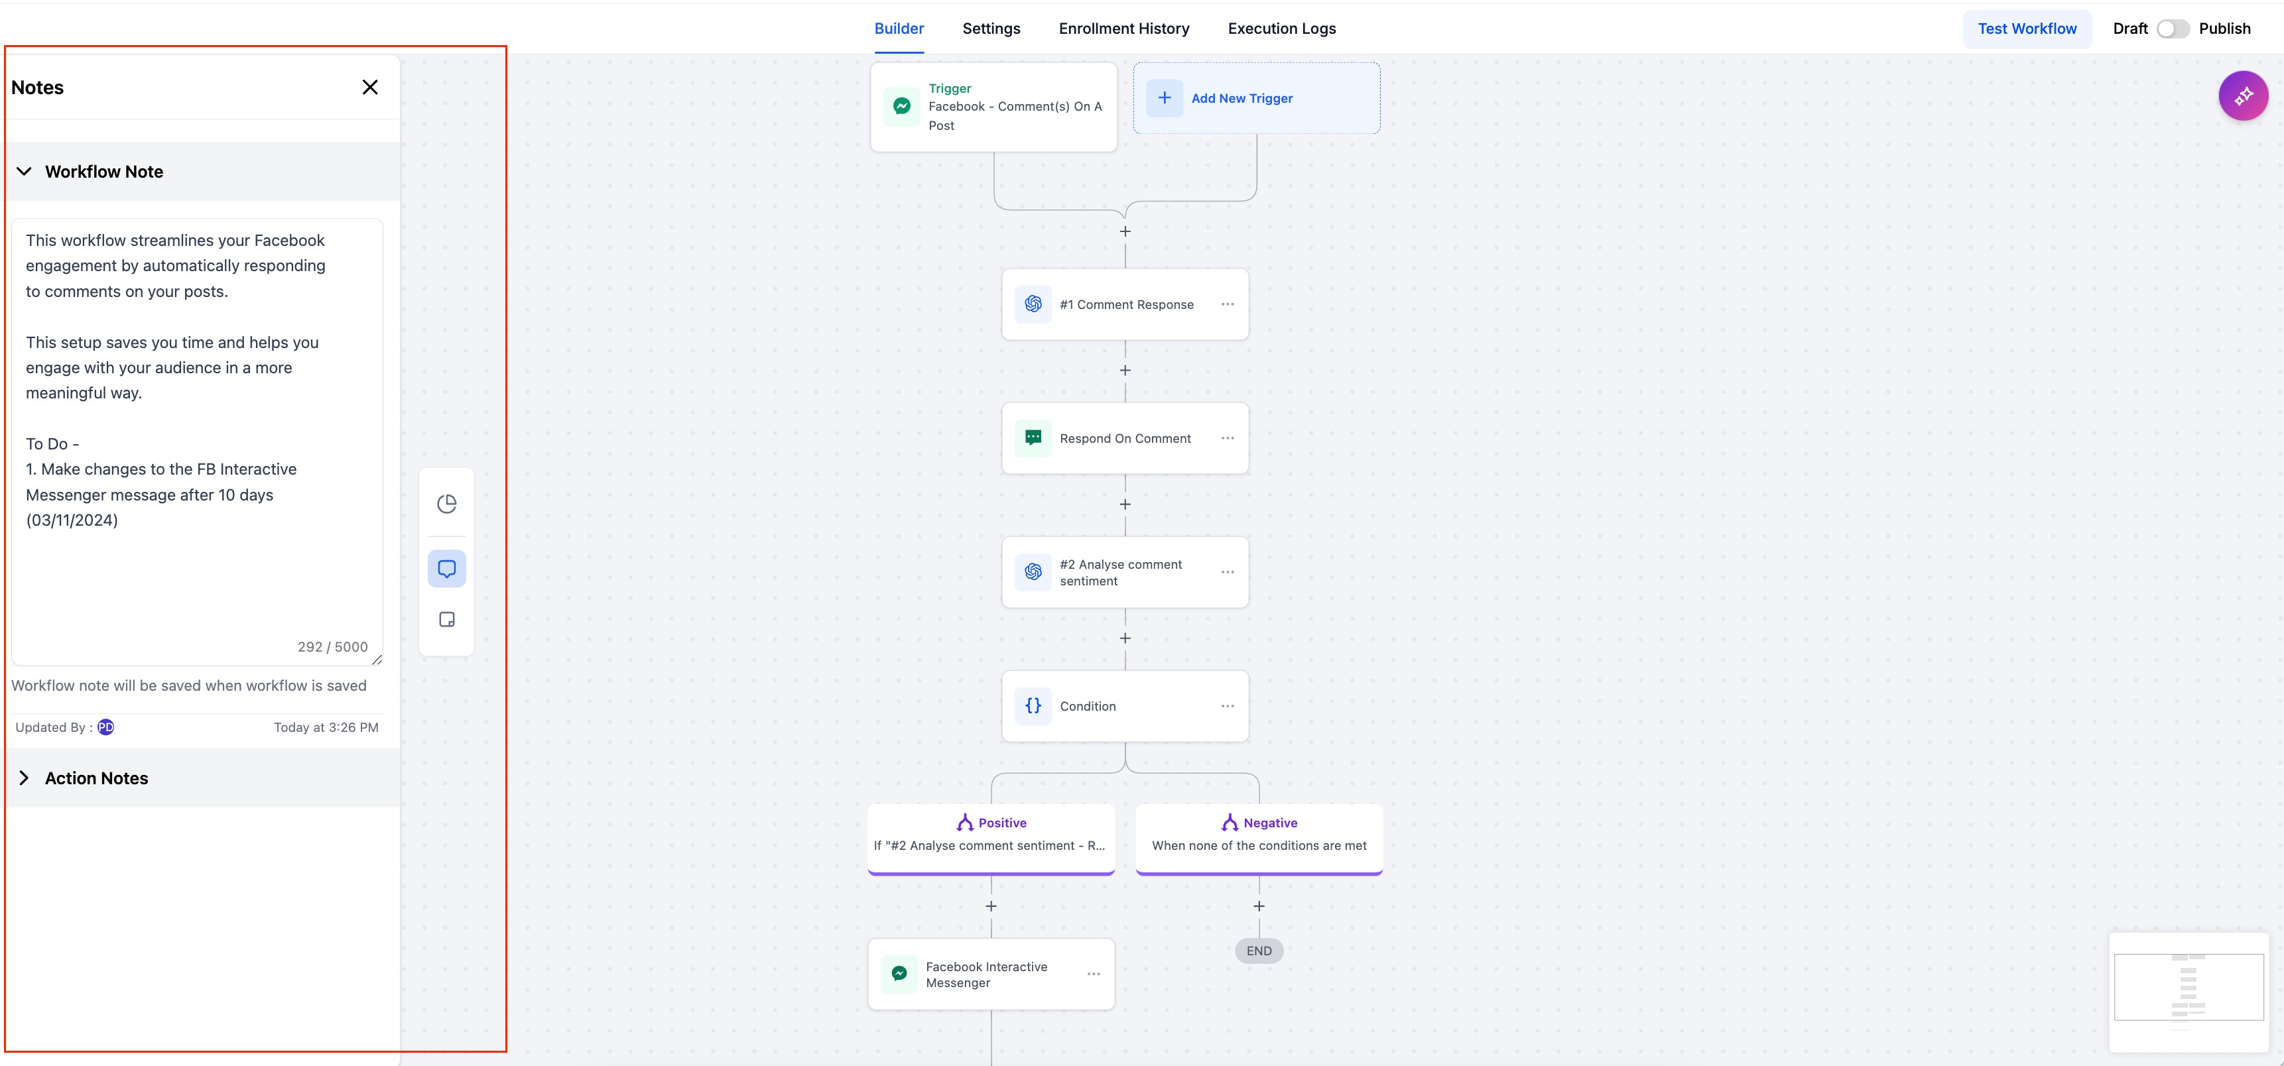
Task: Click the Condition curly braces icon
Action: [x=1033, y=705]
